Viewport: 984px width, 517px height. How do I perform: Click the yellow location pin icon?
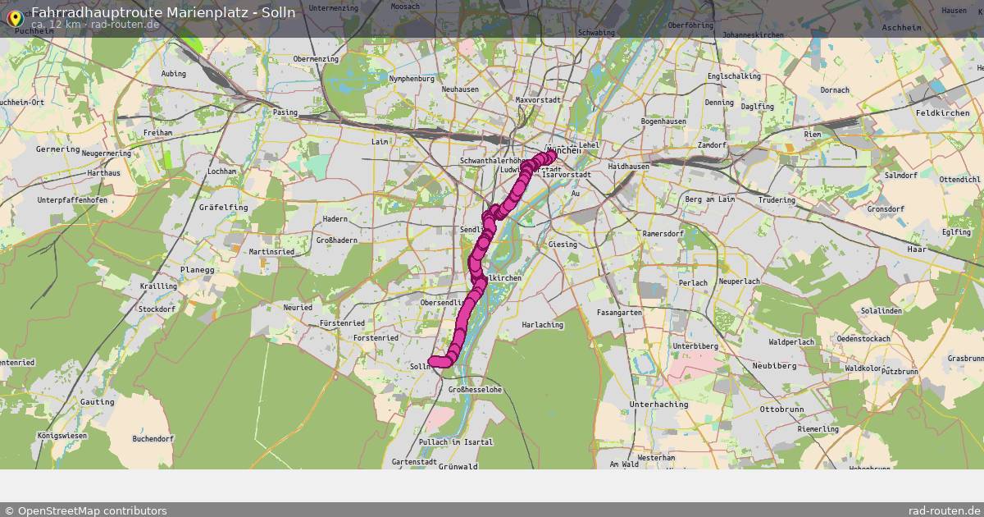coord(13,16)
